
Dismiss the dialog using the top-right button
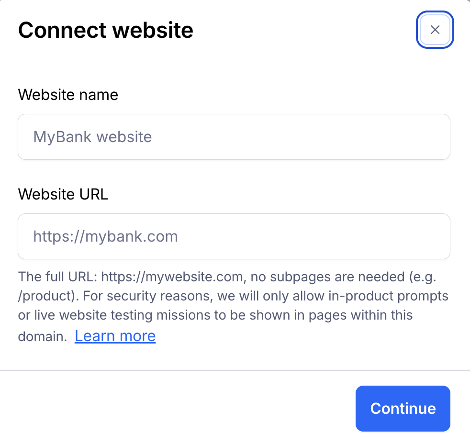pyautogui.click(x=435, y=30)
